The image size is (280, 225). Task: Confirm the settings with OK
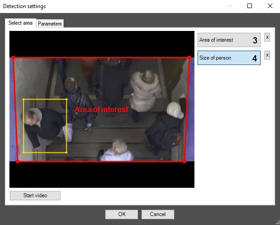(x=121, y=214)
